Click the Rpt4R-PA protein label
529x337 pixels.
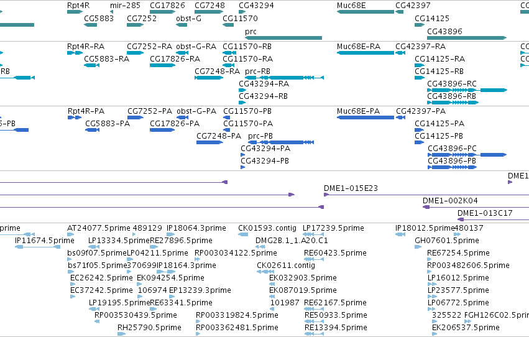[86, 111]
